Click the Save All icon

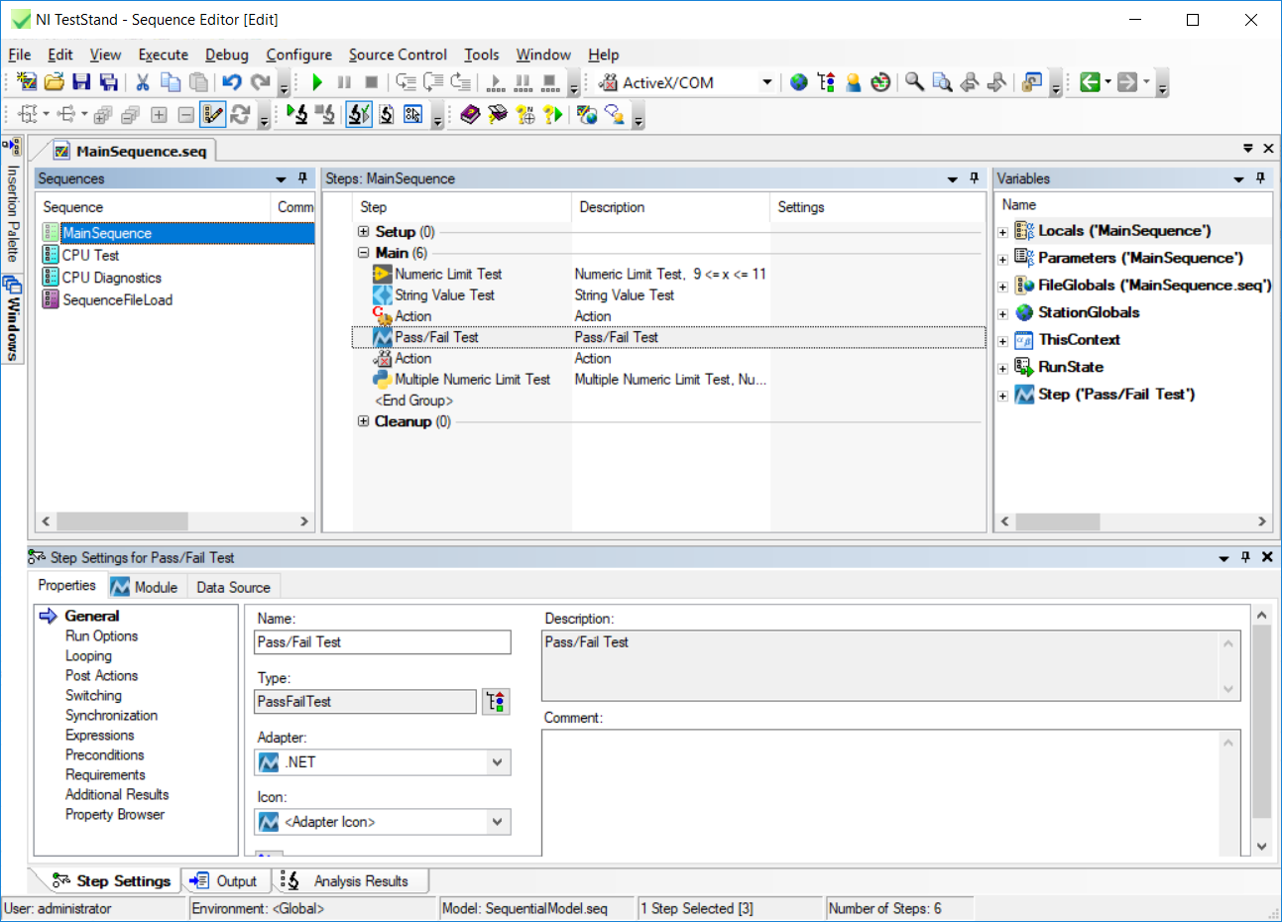[x=109, y=82]
